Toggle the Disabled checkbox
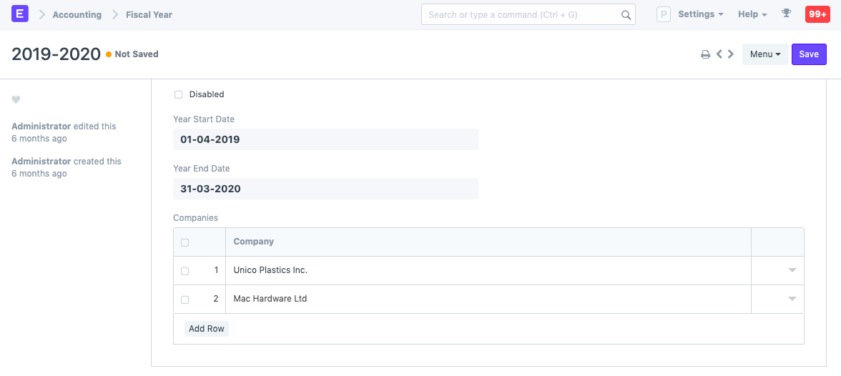 pos(179,94)
